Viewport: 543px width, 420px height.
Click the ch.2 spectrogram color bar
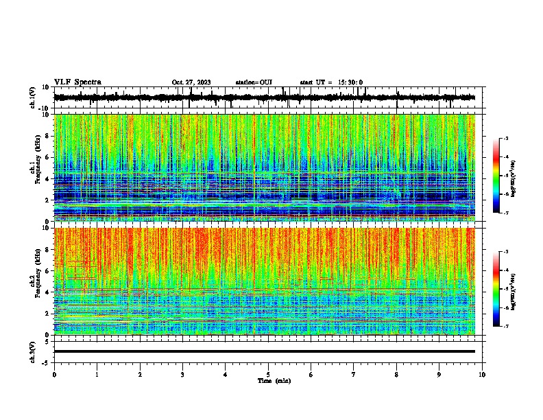tap(496, 289)
